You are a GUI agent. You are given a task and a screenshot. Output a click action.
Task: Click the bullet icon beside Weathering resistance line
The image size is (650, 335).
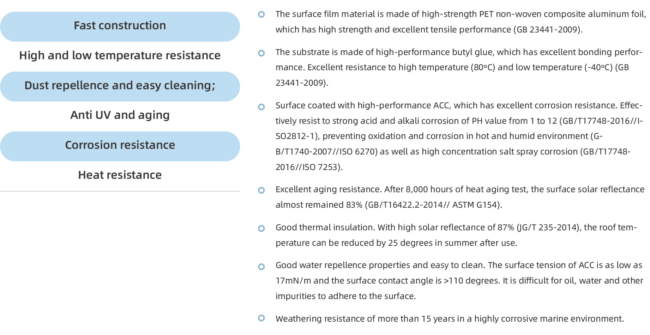tap(261, 318)
